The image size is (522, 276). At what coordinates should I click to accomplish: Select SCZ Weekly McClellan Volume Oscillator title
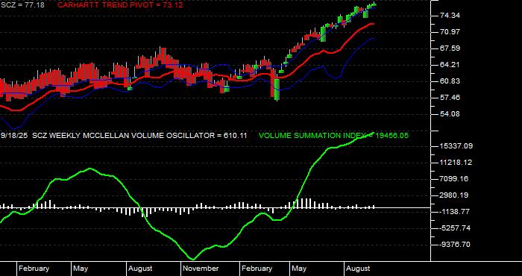(140, 136)
